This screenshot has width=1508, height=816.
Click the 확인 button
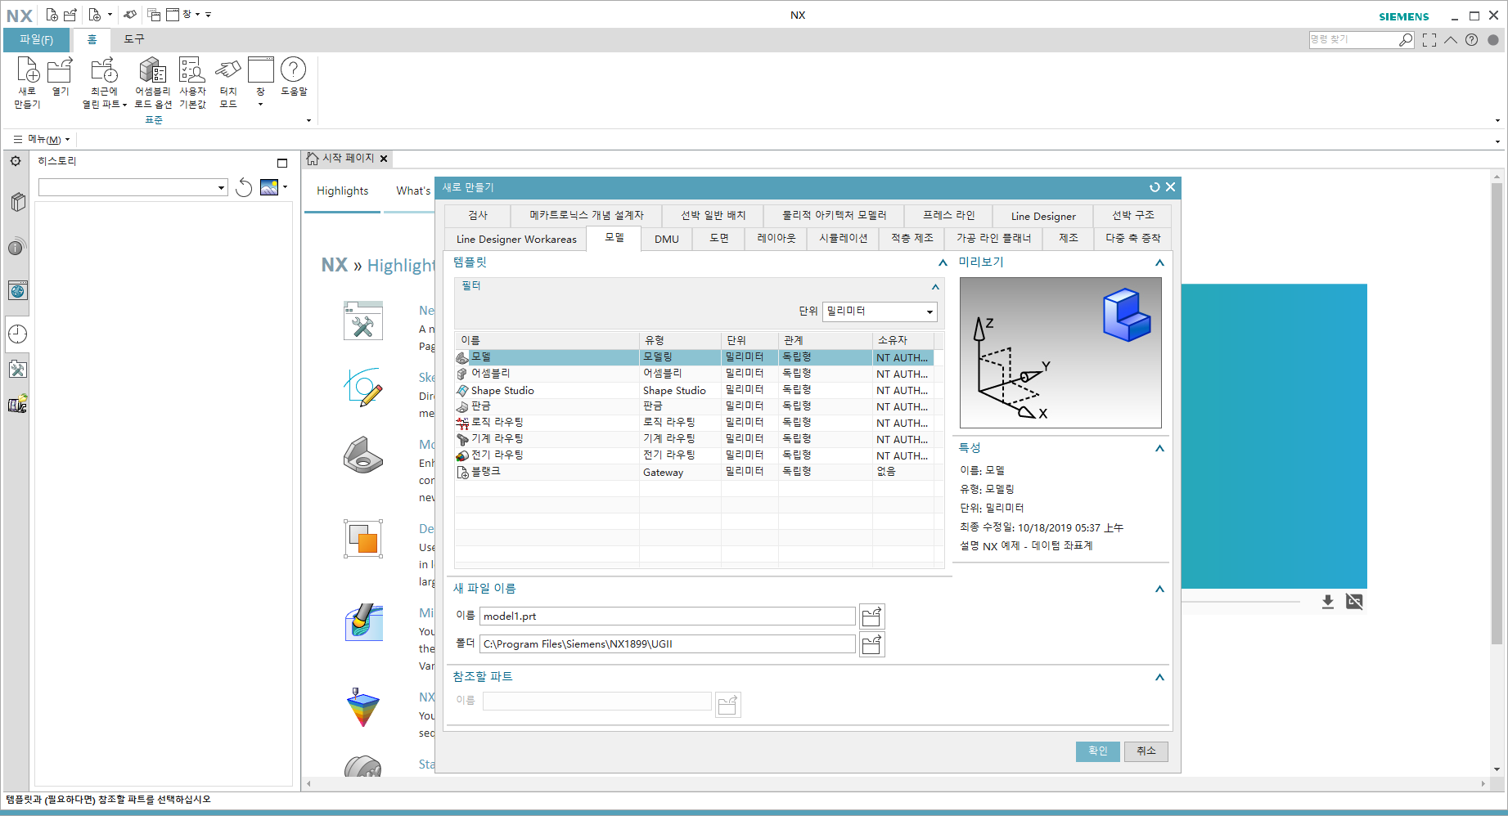(x=1097, y=751)
